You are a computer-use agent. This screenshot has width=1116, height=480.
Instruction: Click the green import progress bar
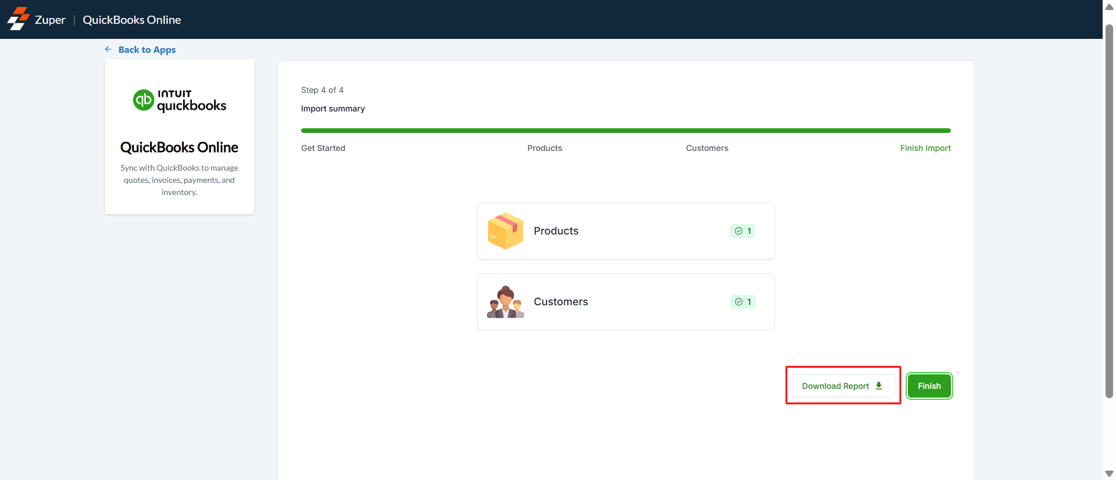[x=626, y=131]
